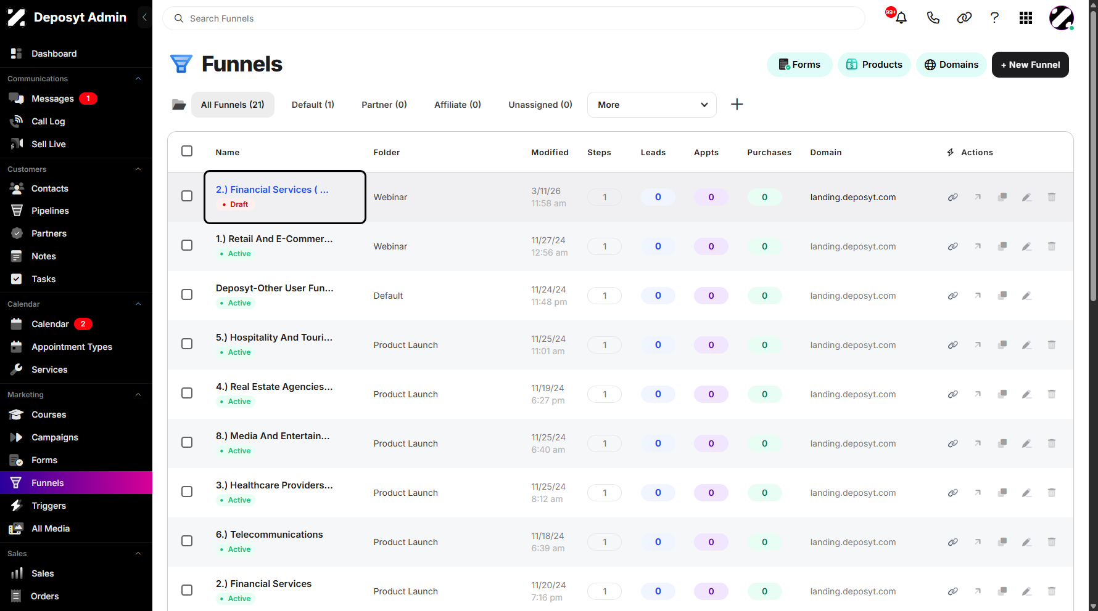Screen dimensions: 1098x611
Task: Open the More folders dropdown
Action: click(652, 105)
